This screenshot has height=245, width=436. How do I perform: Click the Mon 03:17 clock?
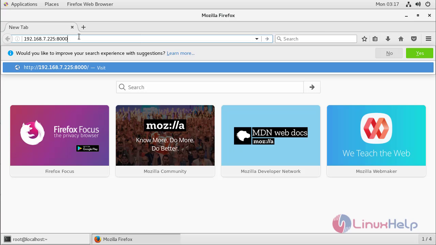[x=387, y=4]
